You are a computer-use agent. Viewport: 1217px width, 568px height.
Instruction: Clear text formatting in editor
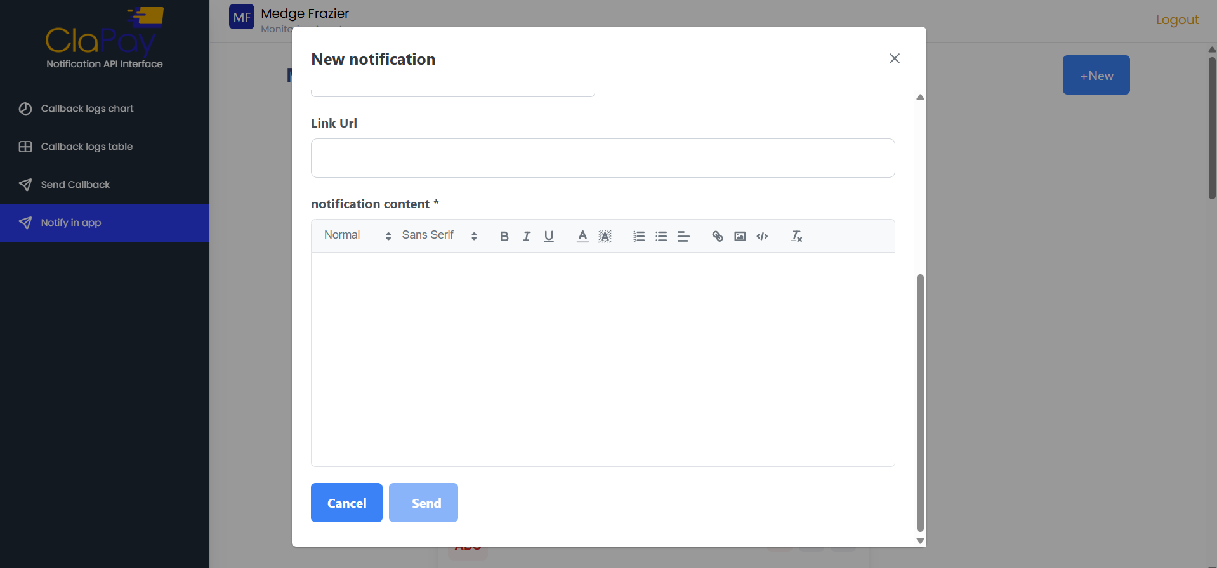tap(796, 236)
